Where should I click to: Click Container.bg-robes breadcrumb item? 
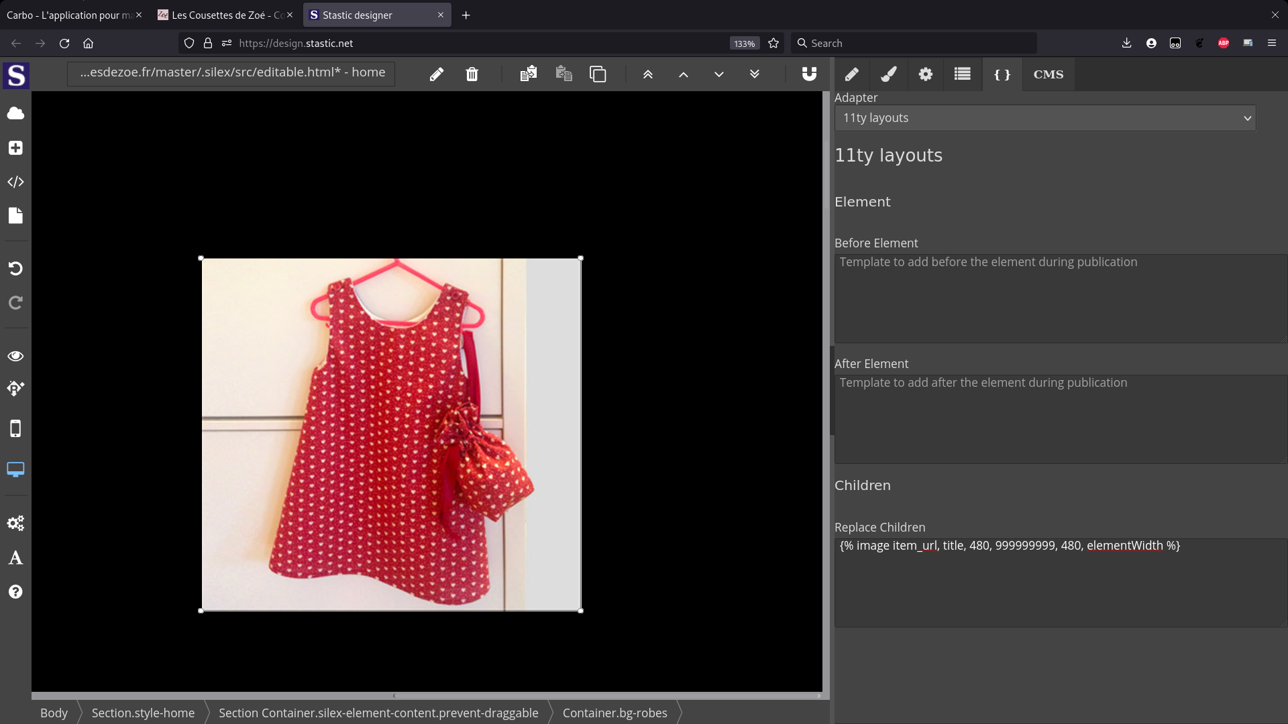614,713
